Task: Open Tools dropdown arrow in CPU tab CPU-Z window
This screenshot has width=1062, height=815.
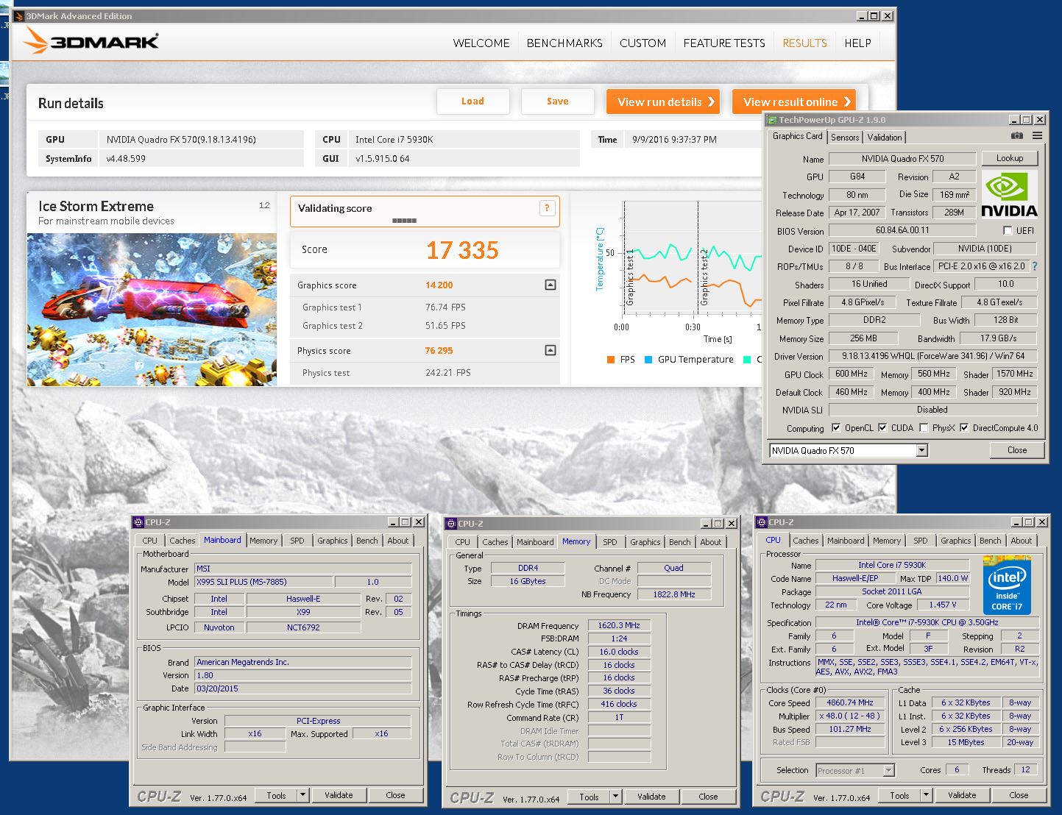Action: pyautogui.click(x=926, y=795)
